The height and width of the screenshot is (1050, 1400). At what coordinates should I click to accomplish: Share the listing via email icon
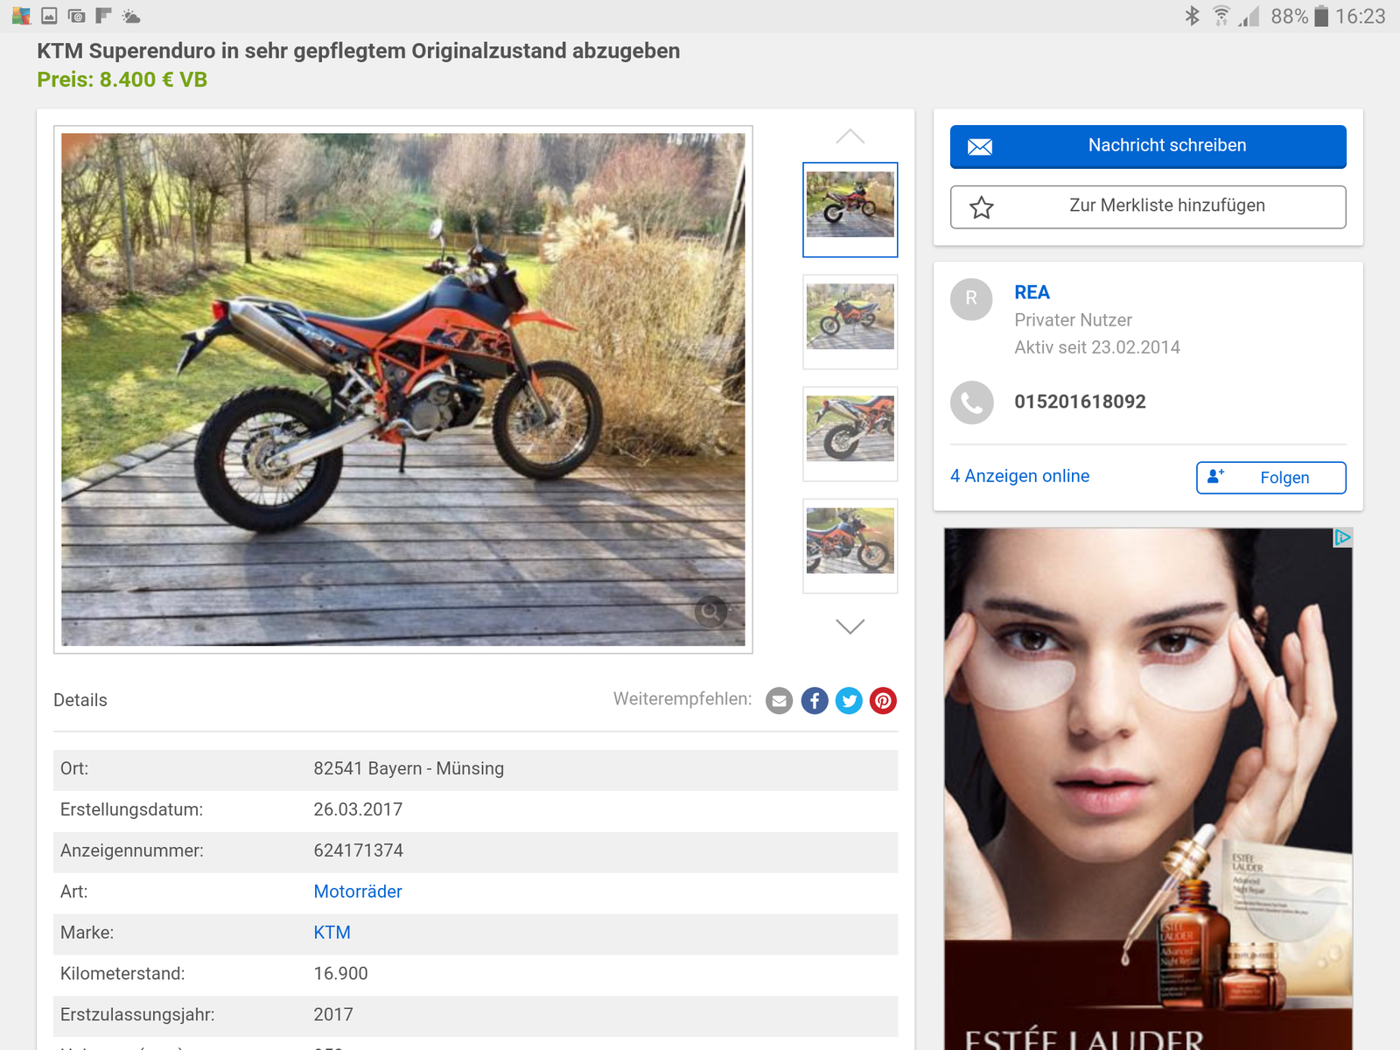[779, 701]
